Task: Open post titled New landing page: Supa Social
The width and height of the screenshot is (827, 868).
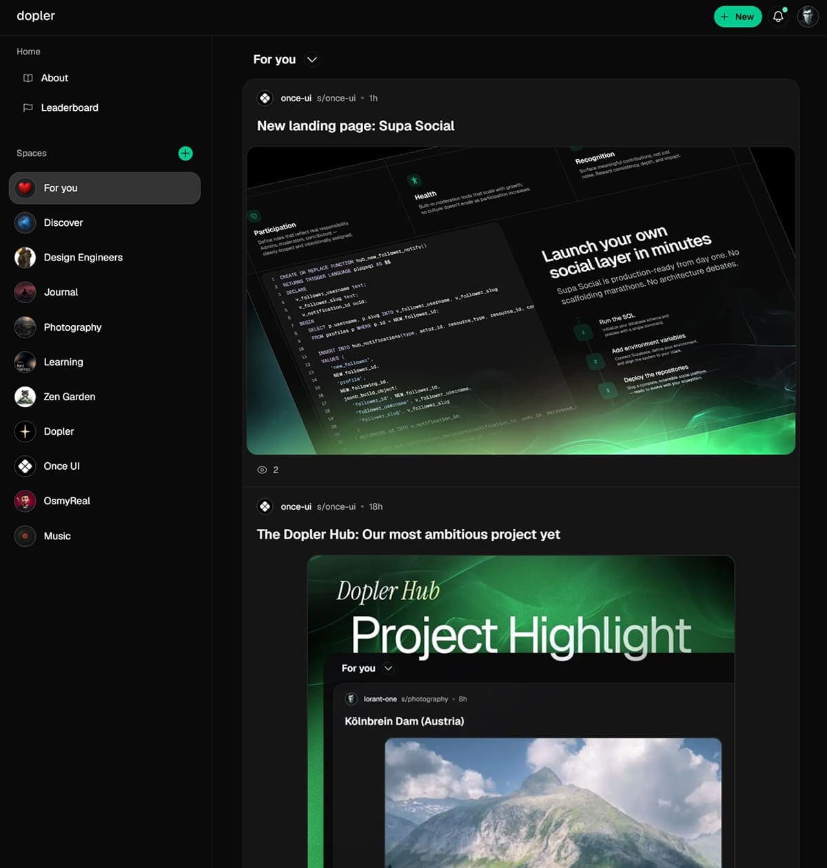Action: coord(356,126)
